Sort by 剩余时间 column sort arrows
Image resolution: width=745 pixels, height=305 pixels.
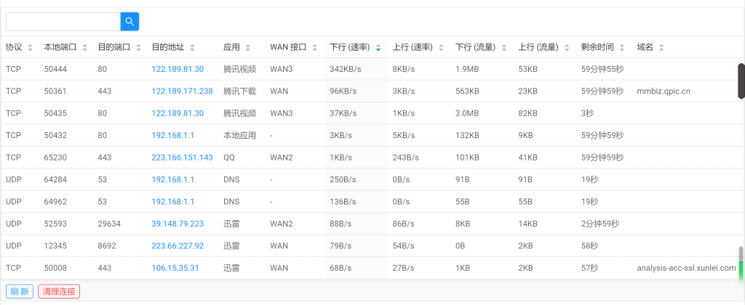pyautogui.click(x=622, y=47)
